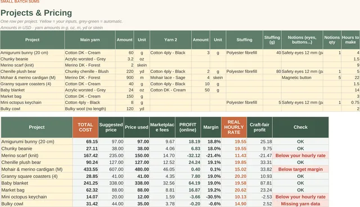Click 'Market bag' in the results table

(37, 190)
